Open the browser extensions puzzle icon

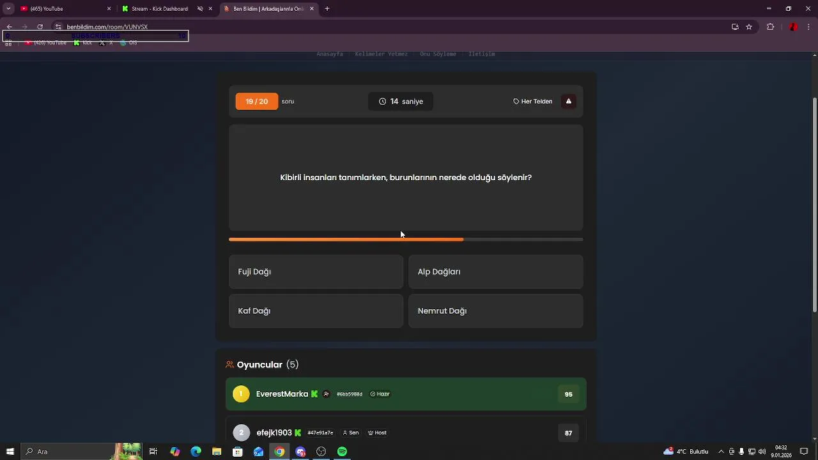pyautogui.click(x=770, y=27)
